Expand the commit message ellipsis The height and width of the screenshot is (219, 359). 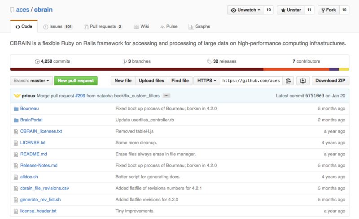(x=166, y=96)
